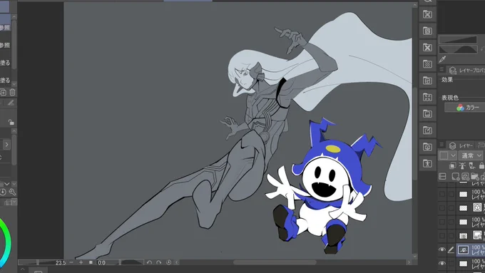This screenshot has height=273, width=485.
Task: Rotate canvas right icon
Action: 158,262
